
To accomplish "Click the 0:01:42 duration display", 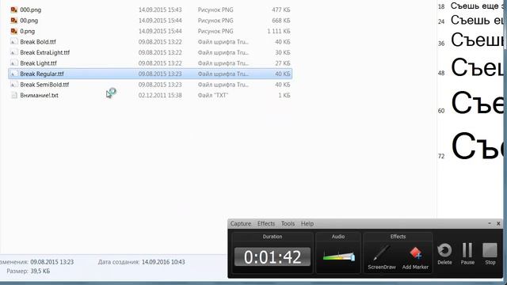I will (273, 256).
